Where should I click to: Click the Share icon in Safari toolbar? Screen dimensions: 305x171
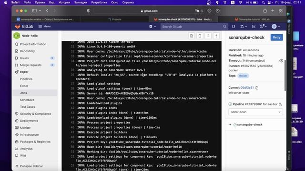click(265, 10)
